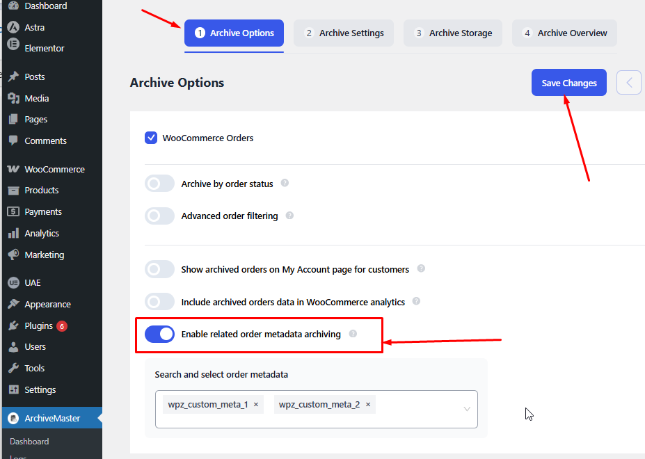Open ArchiveMaster Dashboard submenu link
645x459 pixels.
[x=29, y=442]
